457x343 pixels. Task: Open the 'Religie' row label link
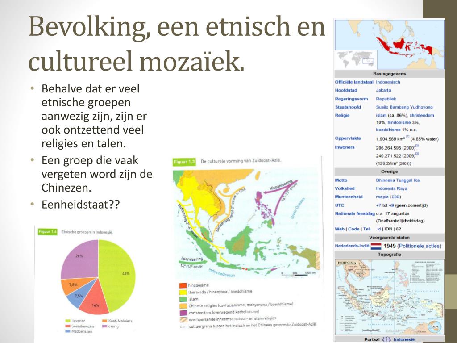coord(342,116)
